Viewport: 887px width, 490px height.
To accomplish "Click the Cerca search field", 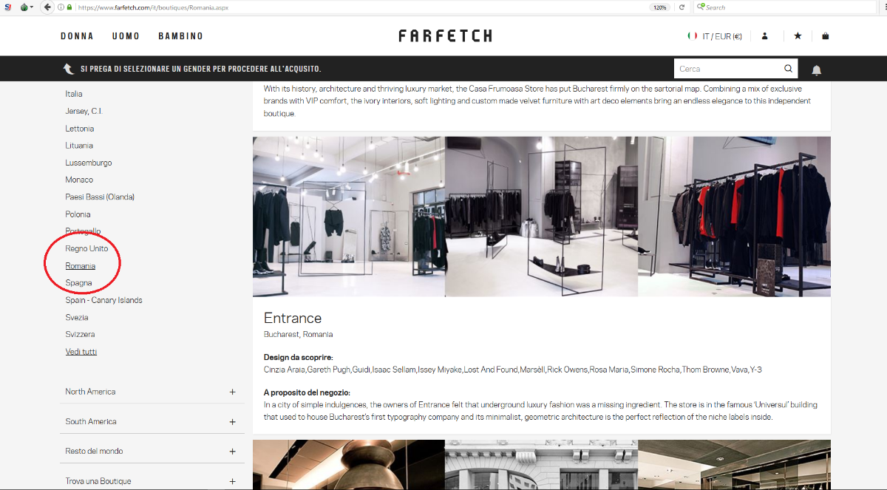I will click(x=729, y=69).
